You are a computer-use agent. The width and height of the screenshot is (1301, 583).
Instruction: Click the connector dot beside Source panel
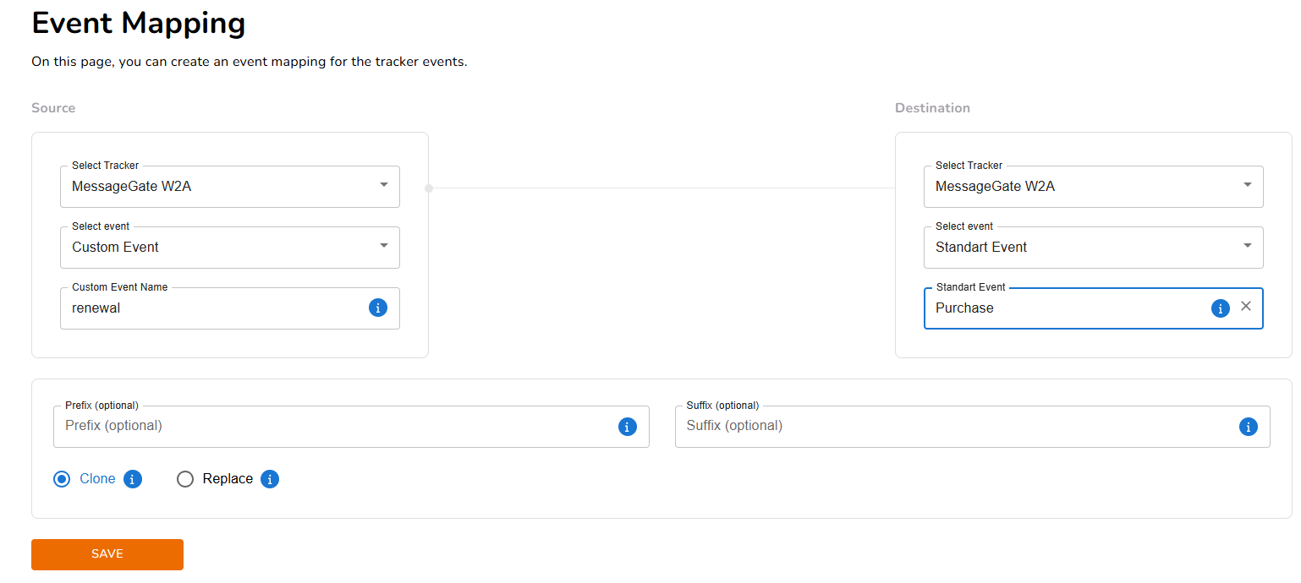429,188
